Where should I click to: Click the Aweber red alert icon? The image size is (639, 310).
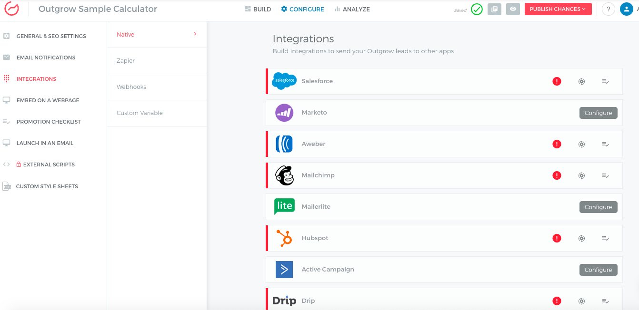coord(557,144)
